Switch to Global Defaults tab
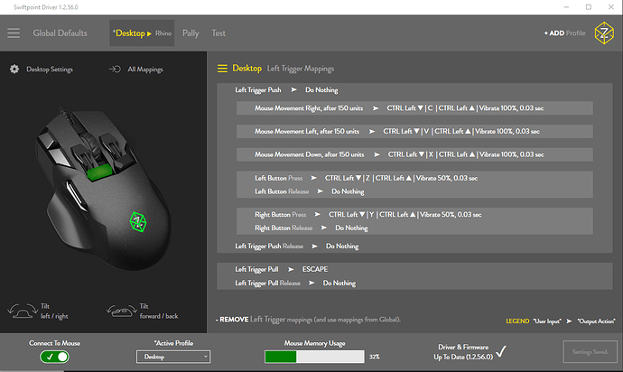The width and height of the screenshot is (623, 372). [60, 33]
